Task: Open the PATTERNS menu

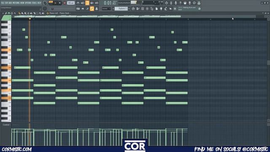Action: 16,3
